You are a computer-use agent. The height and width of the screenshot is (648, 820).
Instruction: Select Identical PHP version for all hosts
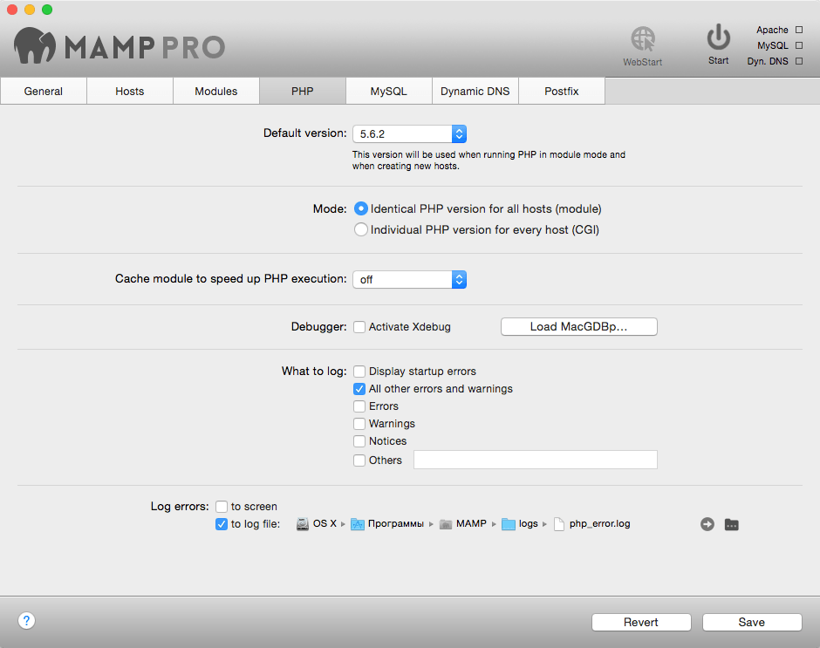(x=361, y=208)
